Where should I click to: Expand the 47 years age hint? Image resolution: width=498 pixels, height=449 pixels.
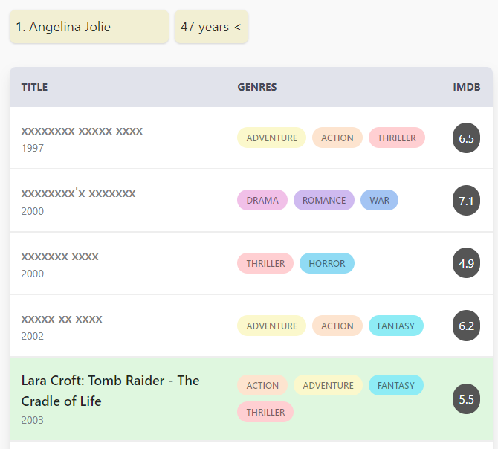click(x=211, y=27)
